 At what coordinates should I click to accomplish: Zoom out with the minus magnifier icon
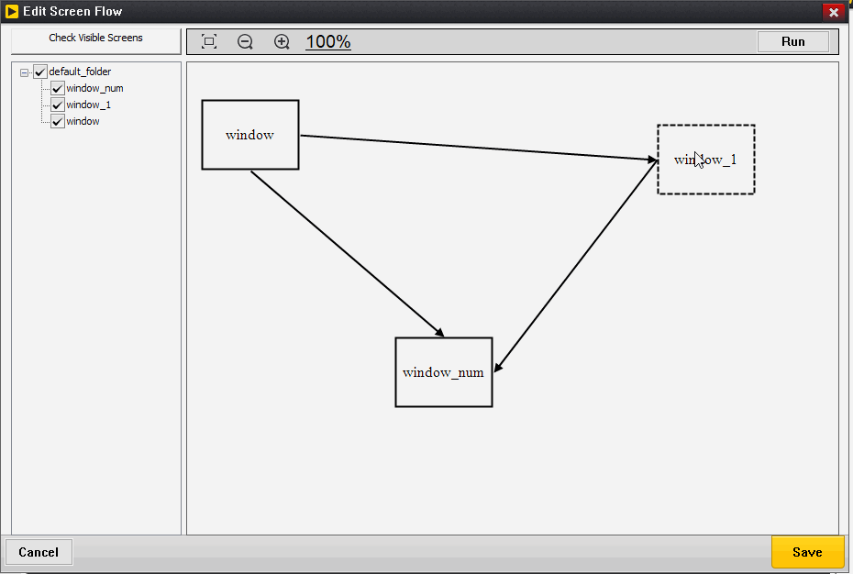click(x=245, y=42)
